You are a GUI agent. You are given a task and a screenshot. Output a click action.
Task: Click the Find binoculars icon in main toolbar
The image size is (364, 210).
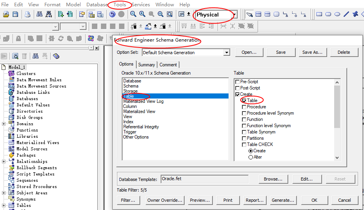click(40, 15)
